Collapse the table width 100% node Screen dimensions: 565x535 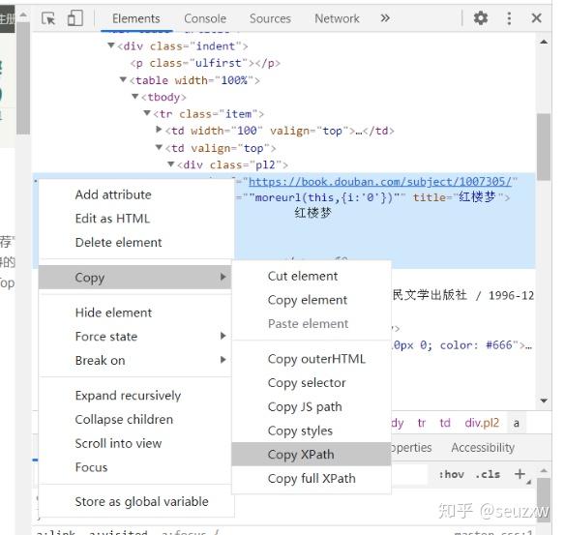click(x=123, y=79)
